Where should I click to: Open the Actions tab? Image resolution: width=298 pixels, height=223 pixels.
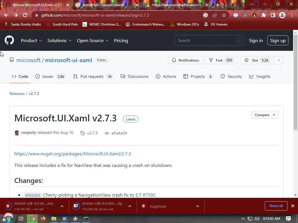pos(166,76)
